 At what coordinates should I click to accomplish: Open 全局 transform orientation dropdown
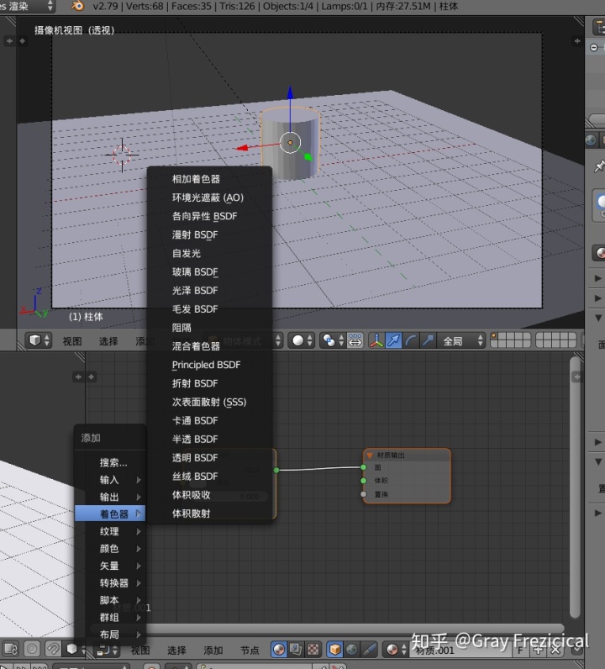coord(461,340)
